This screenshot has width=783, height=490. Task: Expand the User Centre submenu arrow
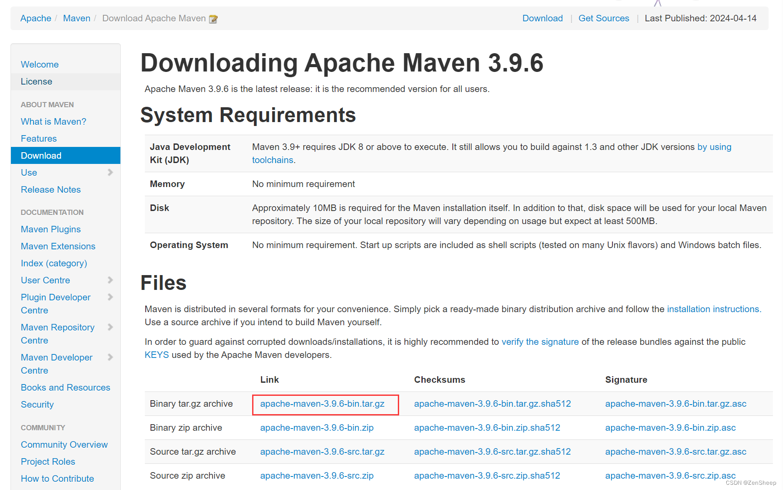pos(110,280)
